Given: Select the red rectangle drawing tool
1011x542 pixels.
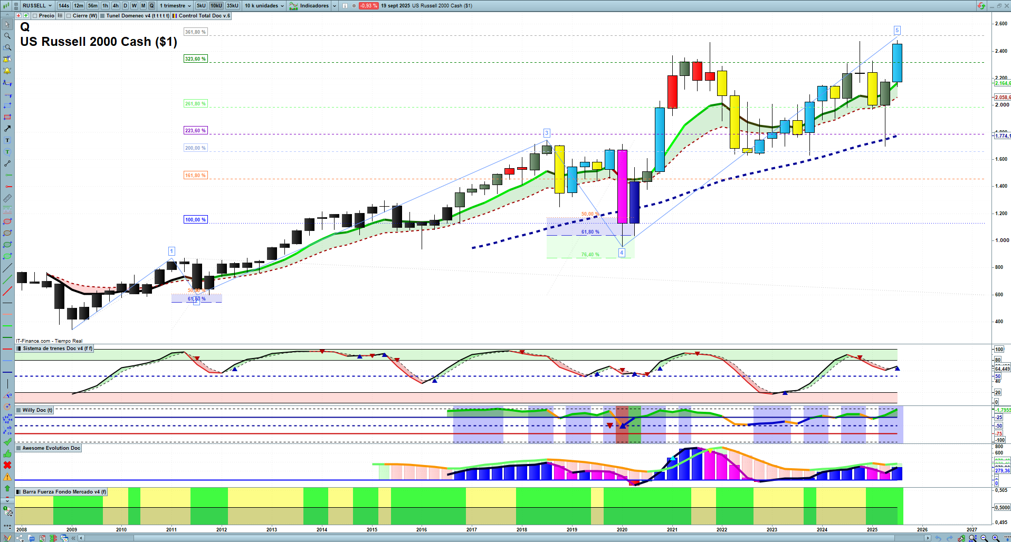Looking at the screenshot, I should point(7,117).
